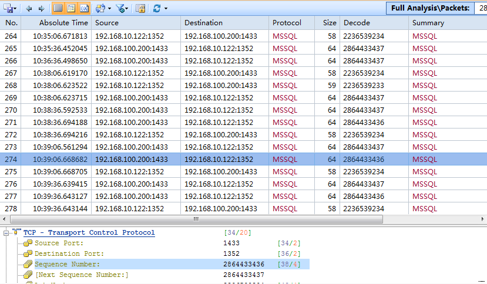The width and height of the screenshot is (487, 284).
Task: Go to previous packet with left arrow
Action: click(x=29, y=8)
